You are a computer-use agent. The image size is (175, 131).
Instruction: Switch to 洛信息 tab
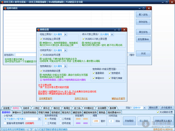[x=6, y=108]
